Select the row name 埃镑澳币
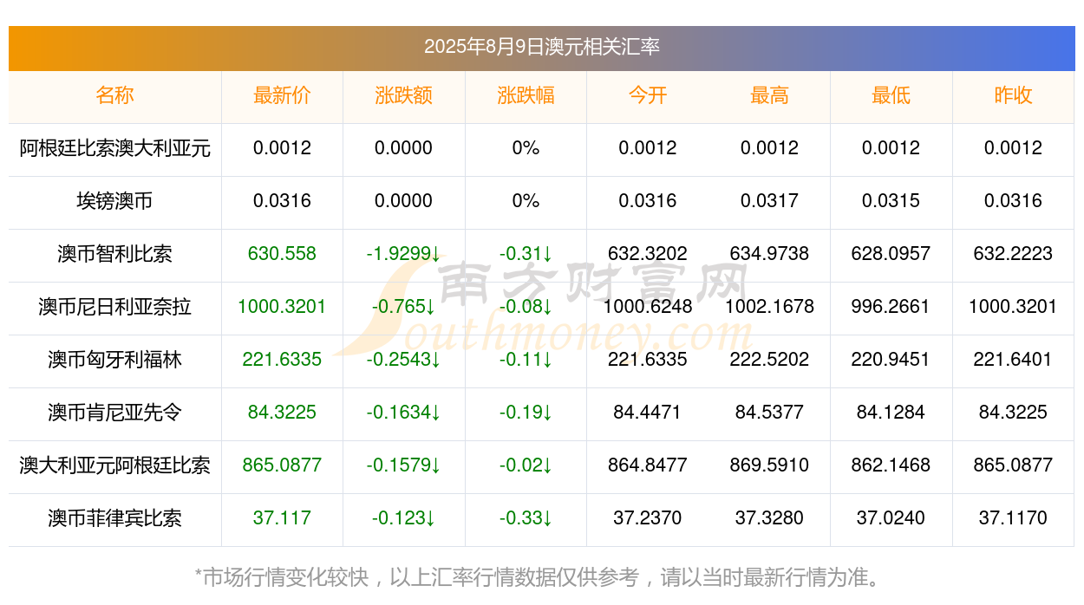Viewport: 1084px width, 605px height. (x=114, y=201)
